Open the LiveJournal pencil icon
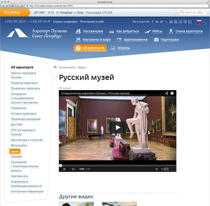The height and width of the screenshot is (206, 210). (x=166, y=22)
